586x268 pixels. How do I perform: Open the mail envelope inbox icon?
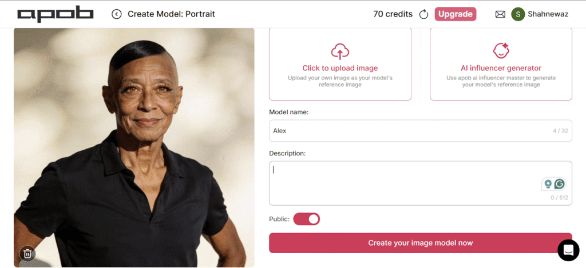[500, 14]
